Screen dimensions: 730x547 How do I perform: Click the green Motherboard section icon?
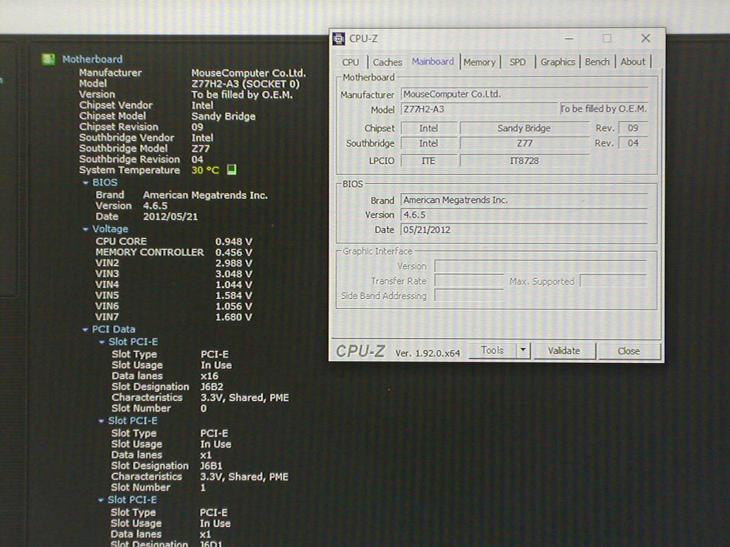click(x=48, y=59)
